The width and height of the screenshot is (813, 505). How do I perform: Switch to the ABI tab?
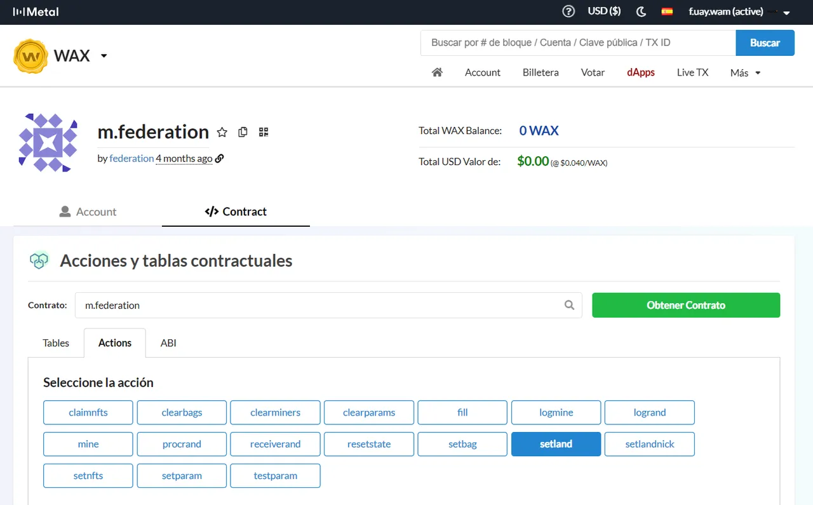tap(168, 343)
